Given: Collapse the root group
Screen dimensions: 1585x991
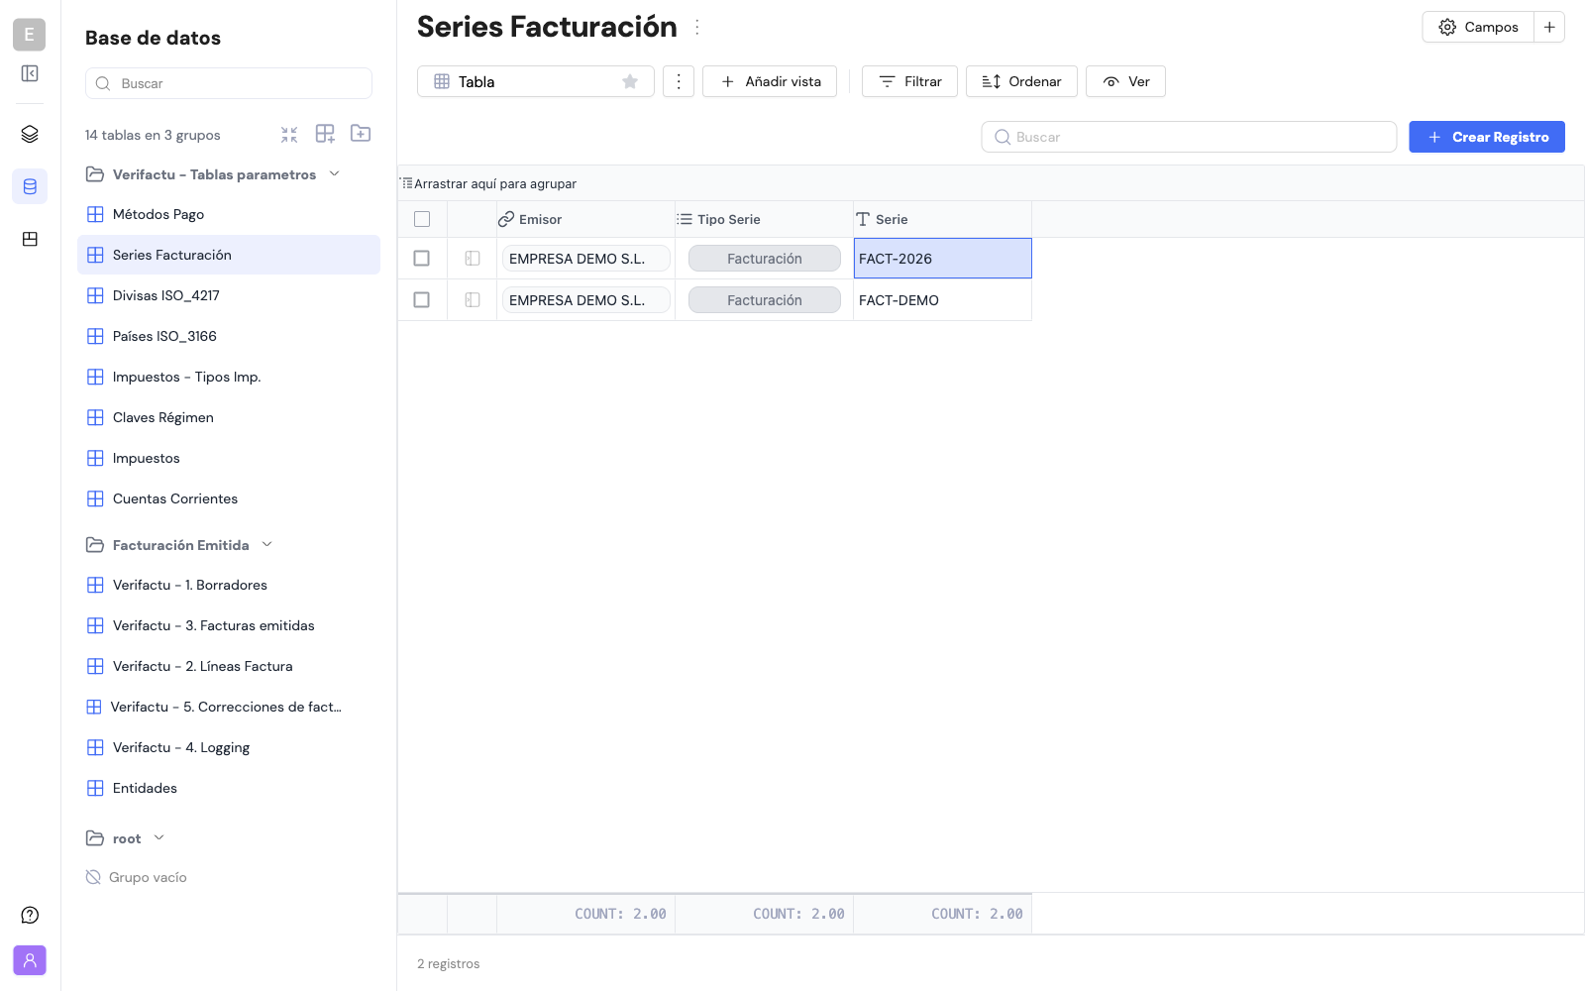Looking at the screenshot, I should [159, 837].
